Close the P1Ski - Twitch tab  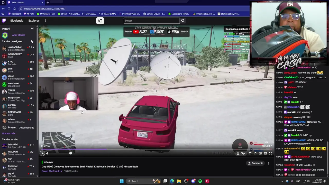click(42, 3)
